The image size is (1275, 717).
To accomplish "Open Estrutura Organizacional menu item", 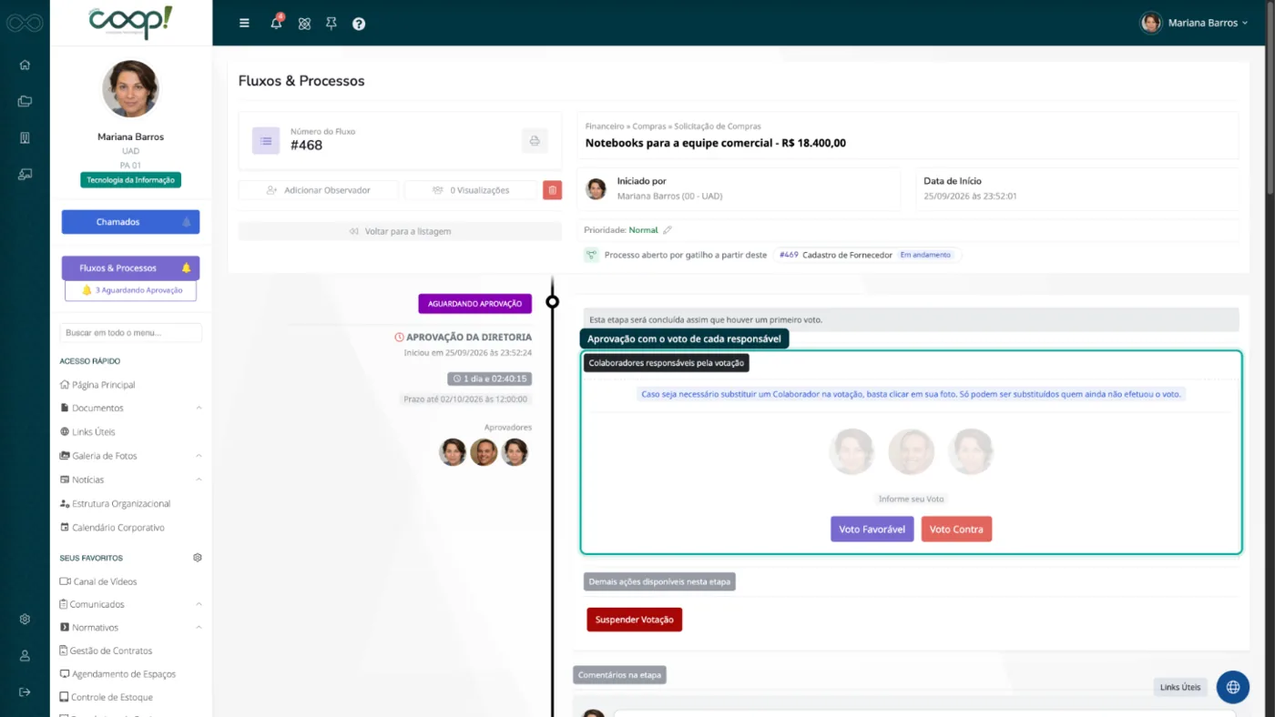I will pos(115,503).
